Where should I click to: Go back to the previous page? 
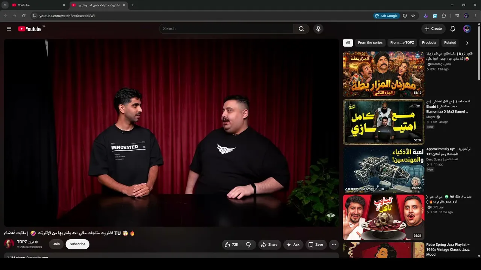pos(6,16)
